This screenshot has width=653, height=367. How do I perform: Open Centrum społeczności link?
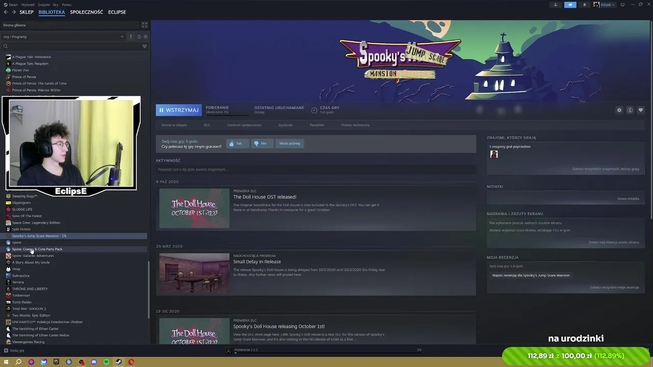click(x=244, y=125)
